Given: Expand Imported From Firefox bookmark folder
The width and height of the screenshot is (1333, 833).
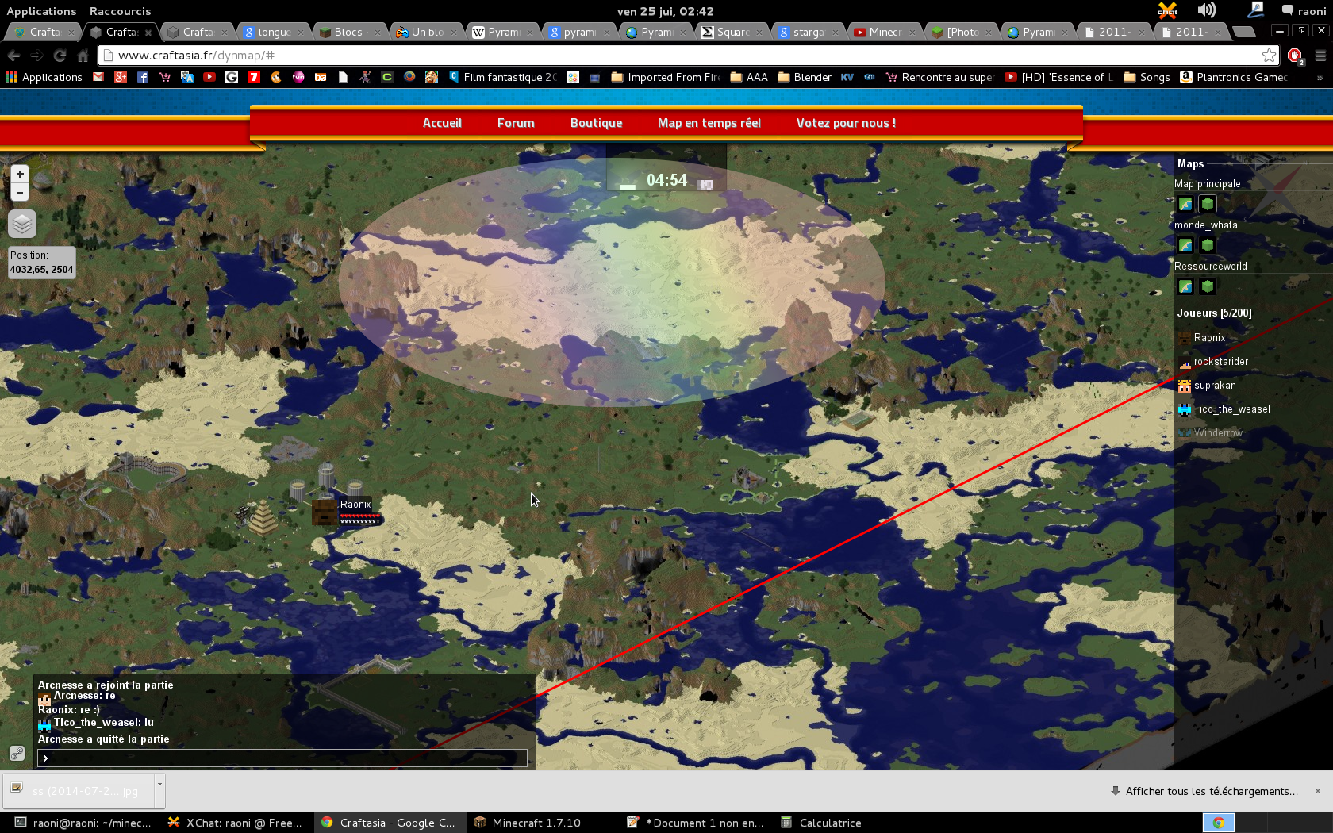Looking at the screenshot, I should point(666,77).
